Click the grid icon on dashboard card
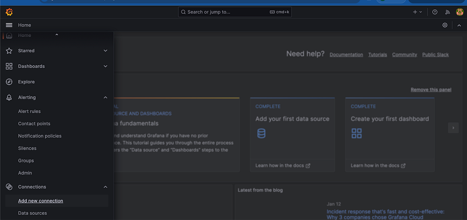Screen dimensions: 467x220 (x=357, y=133)
